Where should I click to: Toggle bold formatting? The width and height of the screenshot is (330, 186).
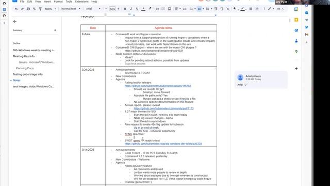pos(125,9)
